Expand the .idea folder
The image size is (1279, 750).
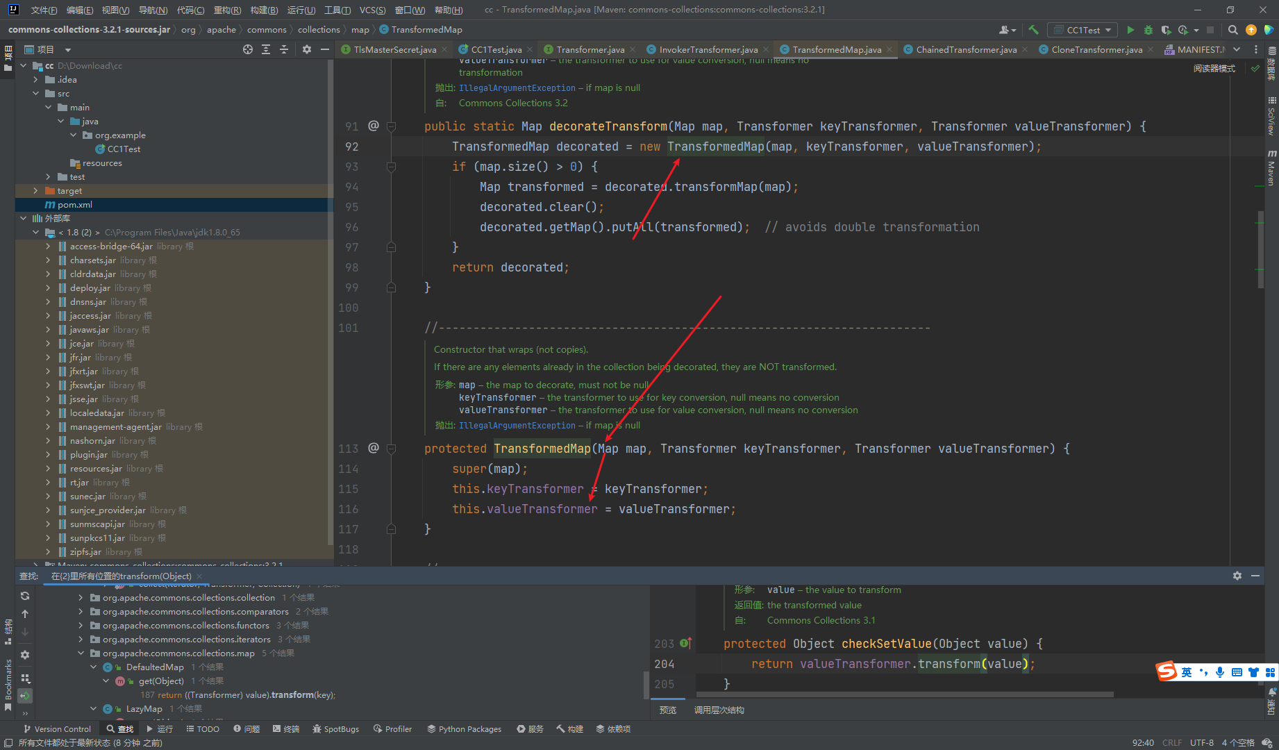tap(35, 79)
